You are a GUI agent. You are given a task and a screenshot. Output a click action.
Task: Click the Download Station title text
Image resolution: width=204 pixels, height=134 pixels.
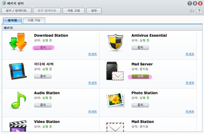[x=51, y=35]
